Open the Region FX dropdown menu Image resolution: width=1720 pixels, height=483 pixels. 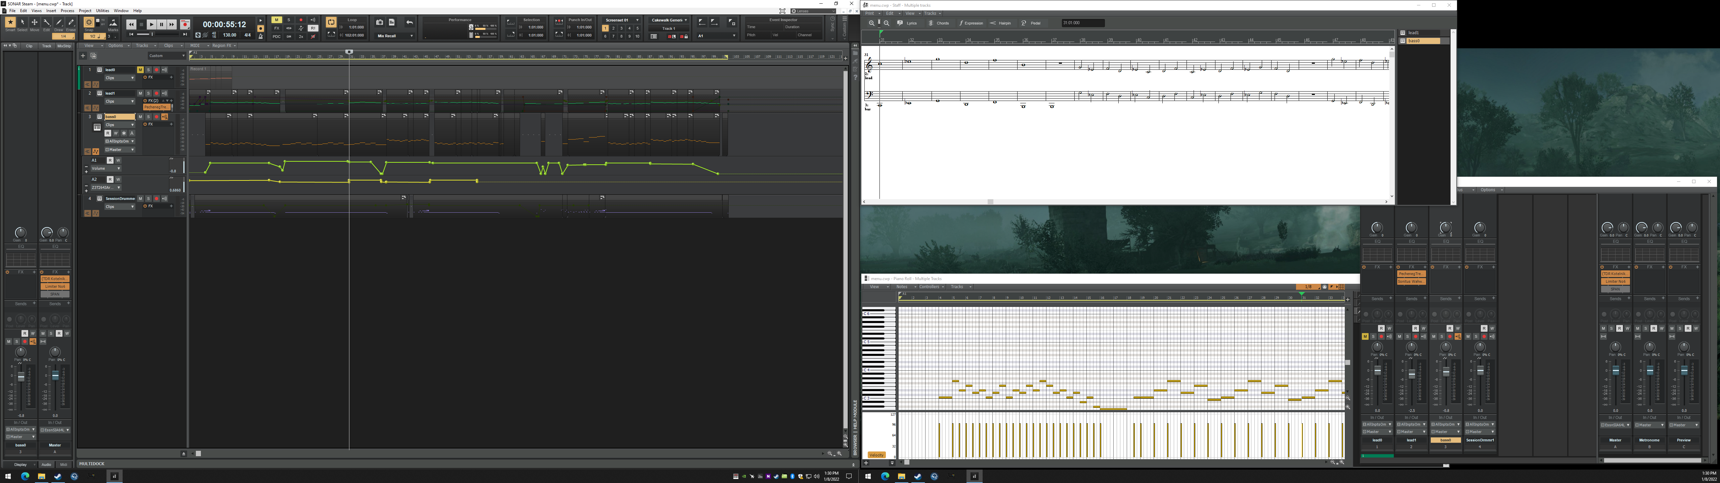click(x=224, y=45)
